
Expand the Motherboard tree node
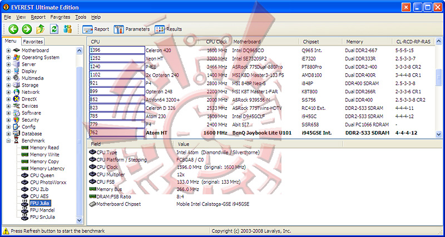(8, 51)
